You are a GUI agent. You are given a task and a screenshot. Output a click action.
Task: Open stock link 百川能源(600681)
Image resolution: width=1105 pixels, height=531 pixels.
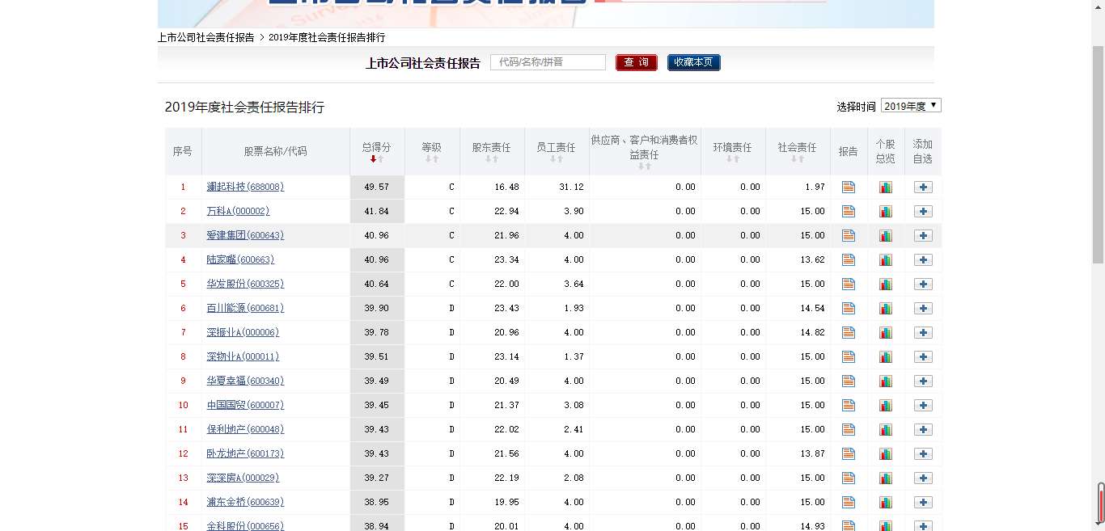(245, 308)
